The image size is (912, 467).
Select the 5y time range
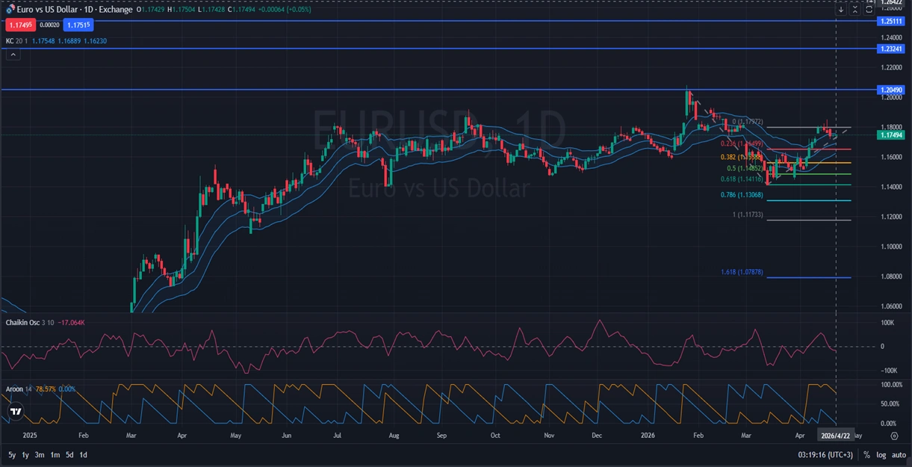click(x=12, y=455)
